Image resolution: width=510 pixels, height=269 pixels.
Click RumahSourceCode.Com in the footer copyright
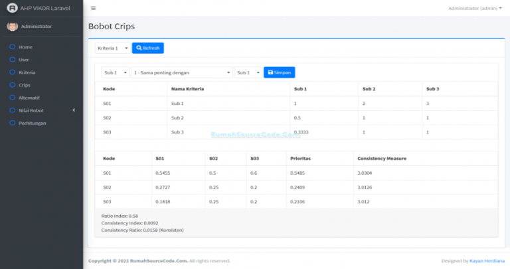pyautogui.click(x=159, y=261)
